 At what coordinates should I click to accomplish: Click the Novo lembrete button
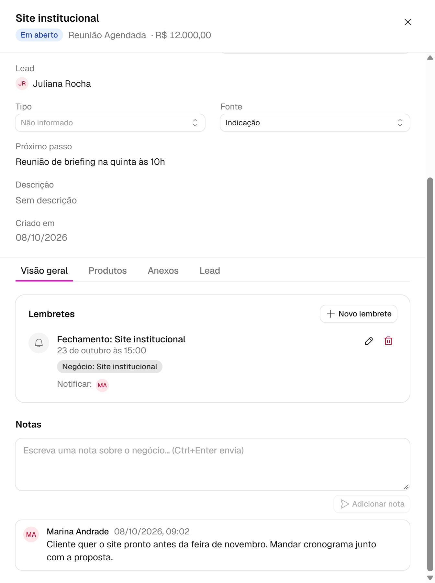point(359,314)
